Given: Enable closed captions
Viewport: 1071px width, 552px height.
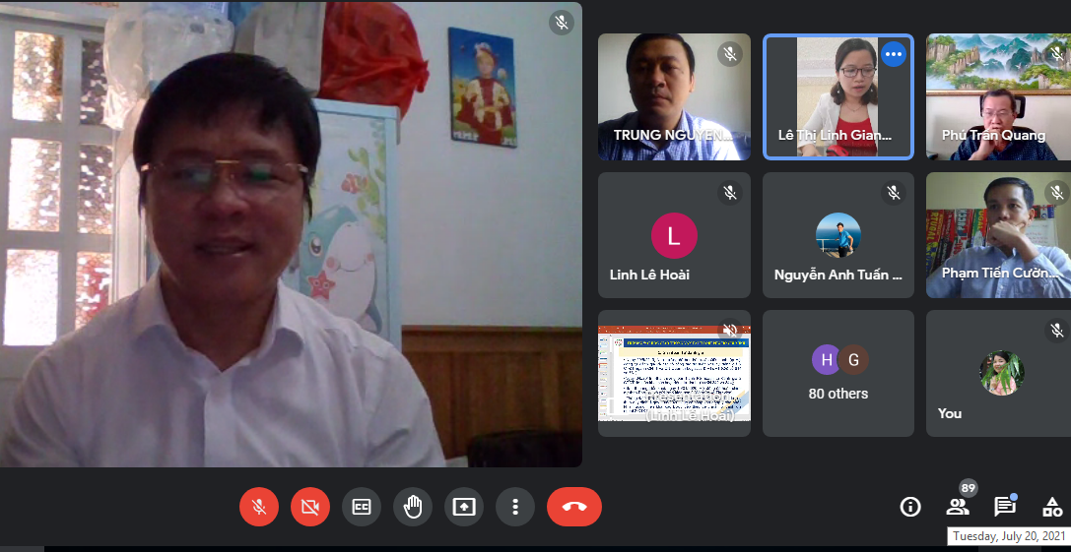Looking at the screenshot, I should coord(362,507).
